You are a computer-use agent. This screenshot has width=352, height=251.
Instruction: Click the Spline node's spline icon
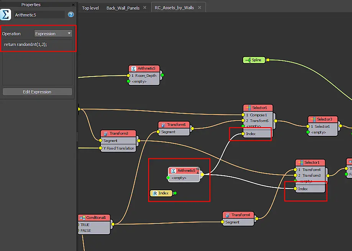248,60
